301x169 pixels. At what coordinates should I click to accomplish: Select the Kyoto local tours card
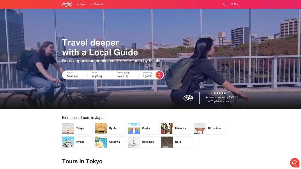pyautogui.click(x=110, y=128)
